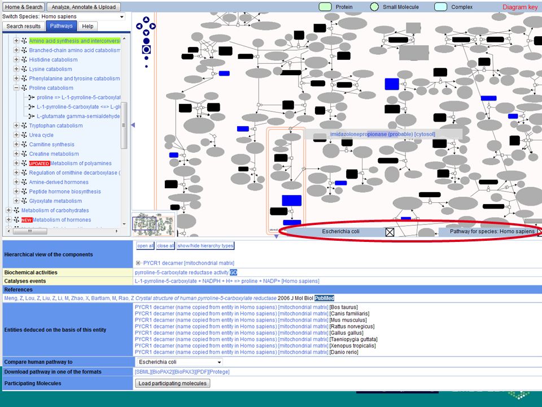This screenshot has width=542, height=407.
Task: Open the PubMed badge for the reference
Action: (x=324, y=298)
